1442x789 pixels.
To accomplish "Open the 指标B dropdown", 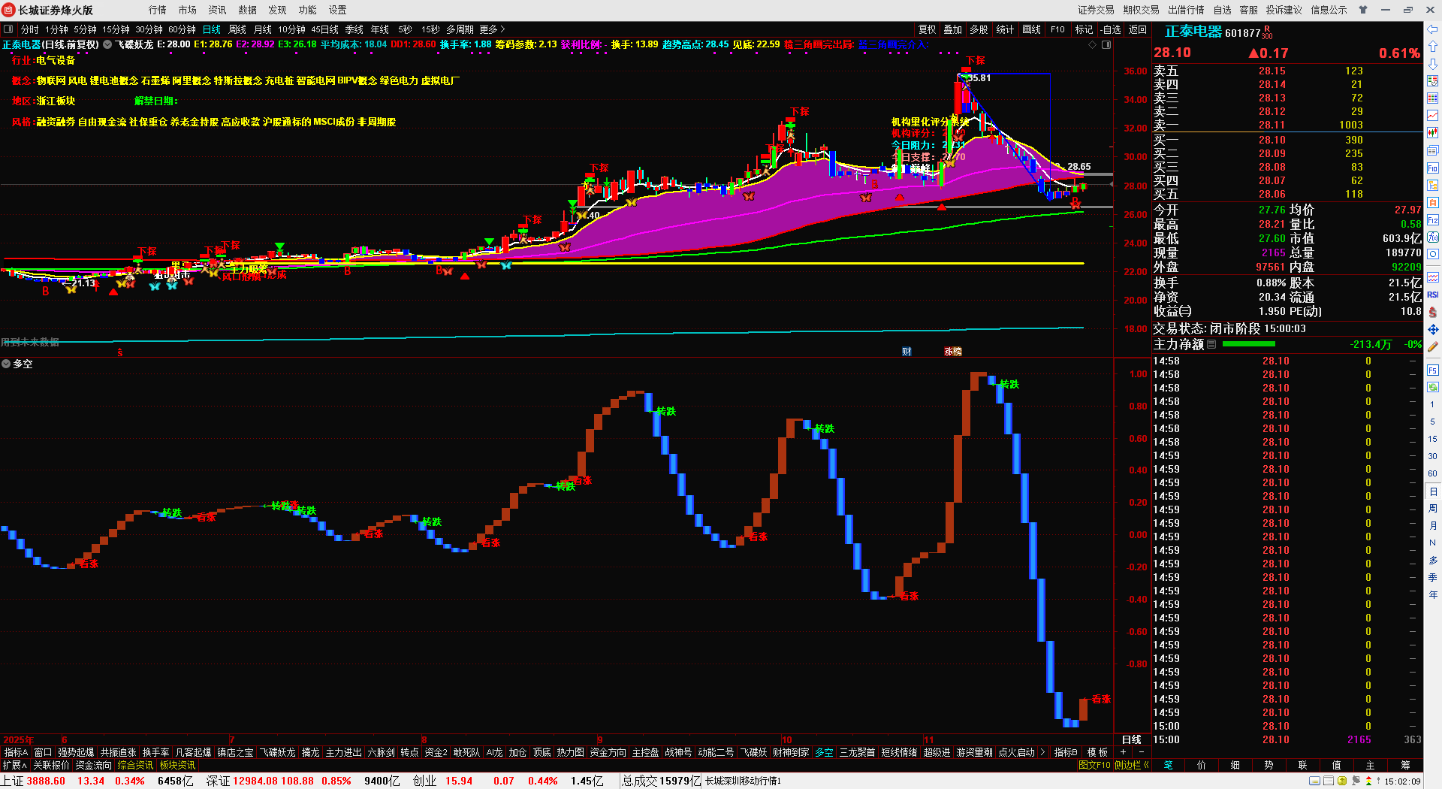I will click(1066, 752).
